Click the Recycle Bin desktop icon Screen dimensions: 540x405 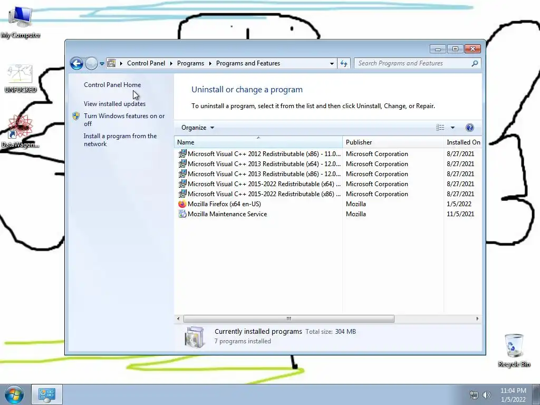(514, 350)
